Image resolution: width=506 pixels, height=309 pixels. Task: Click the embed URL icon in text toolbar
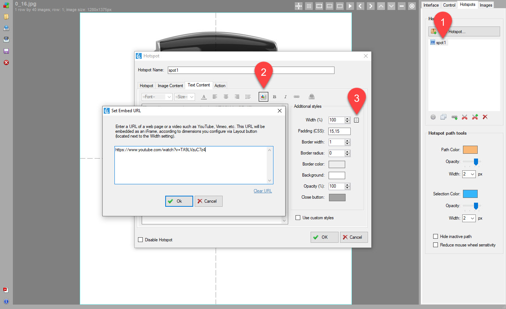[x=263, y=97]
